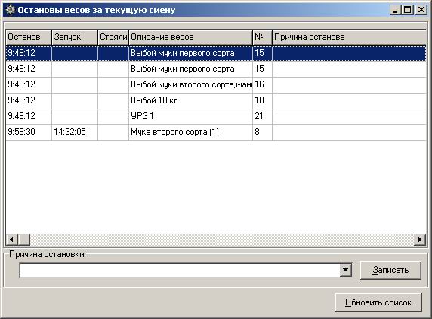Image resolution: width=432 pixels, height=319 pixels.
Task: Click the № column header
Action: (262, 37)
